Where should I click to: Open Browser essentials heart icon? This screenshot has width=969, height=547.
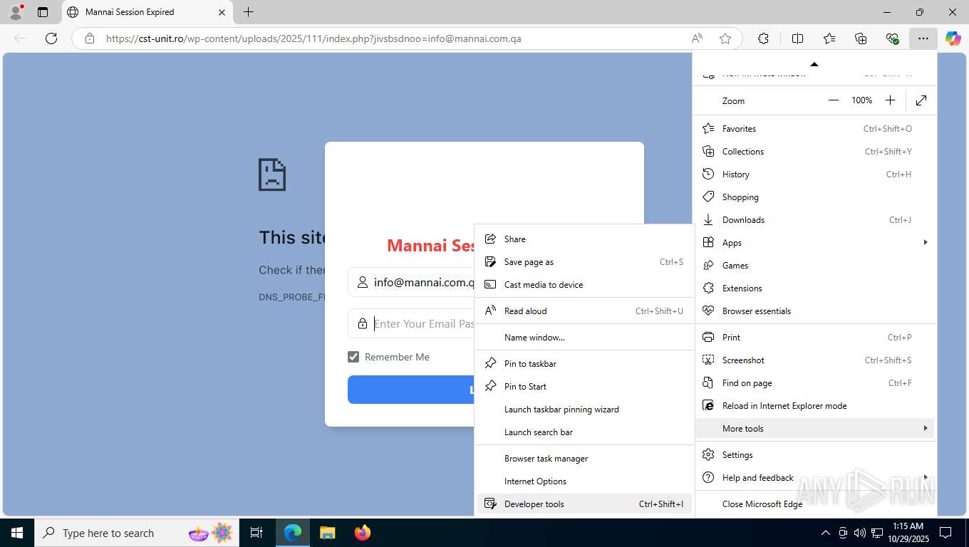click(x=892, y=38)
